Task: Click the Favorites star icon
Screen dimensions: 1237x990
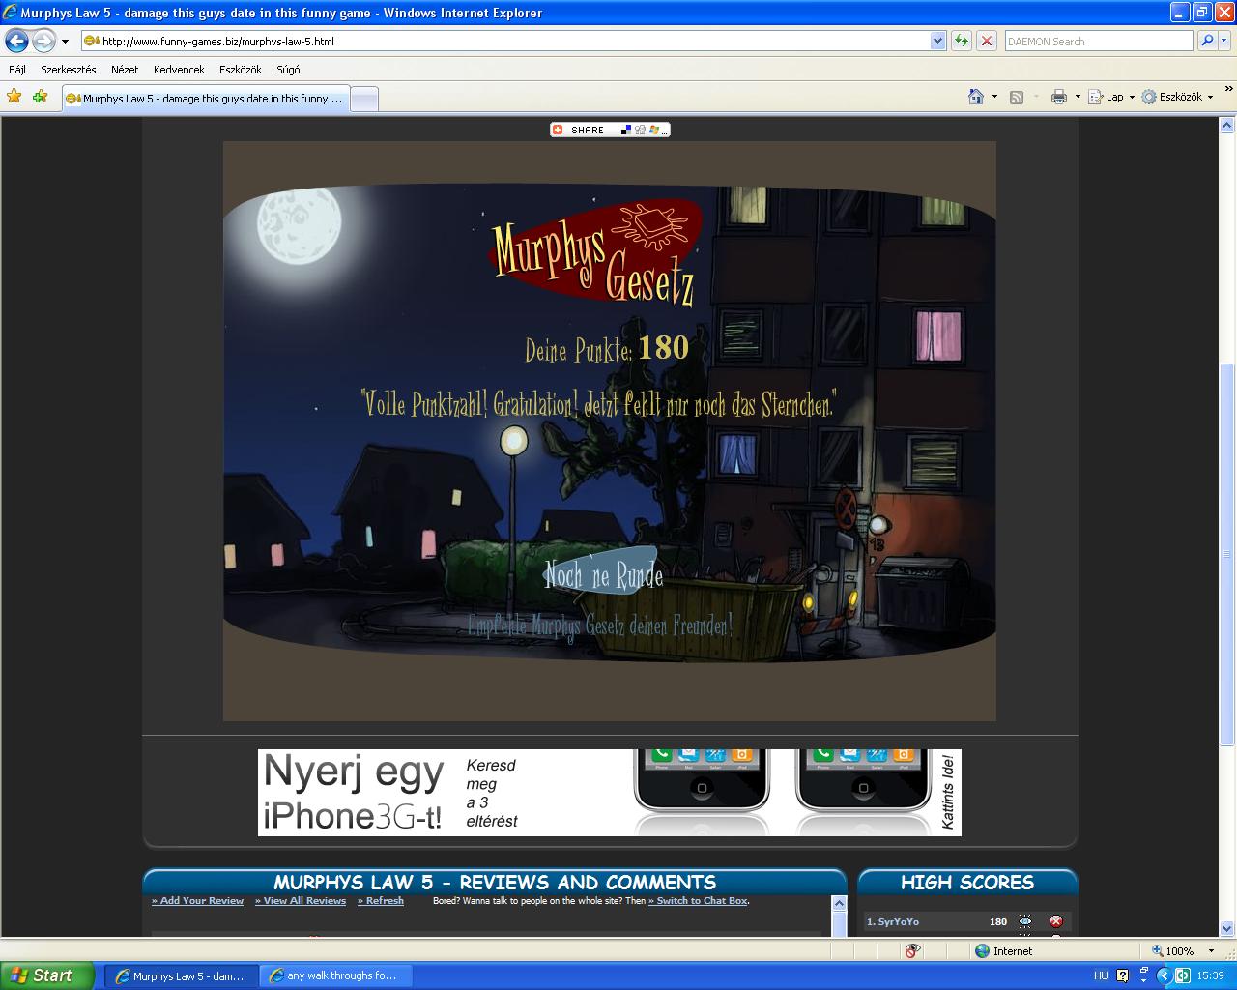Action: (x=14, y=97)
